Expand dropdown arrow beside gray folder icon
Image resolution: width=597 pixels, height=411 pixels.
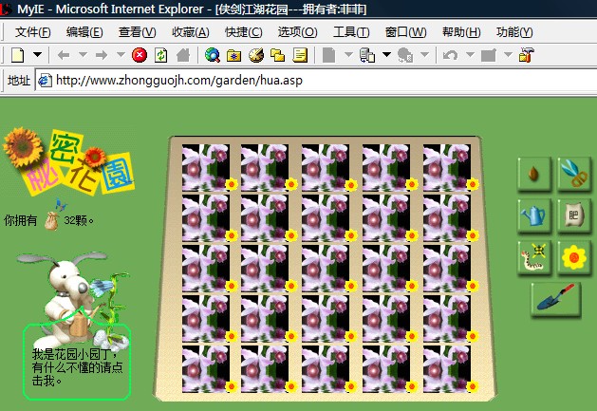click(x=508, y=54)
